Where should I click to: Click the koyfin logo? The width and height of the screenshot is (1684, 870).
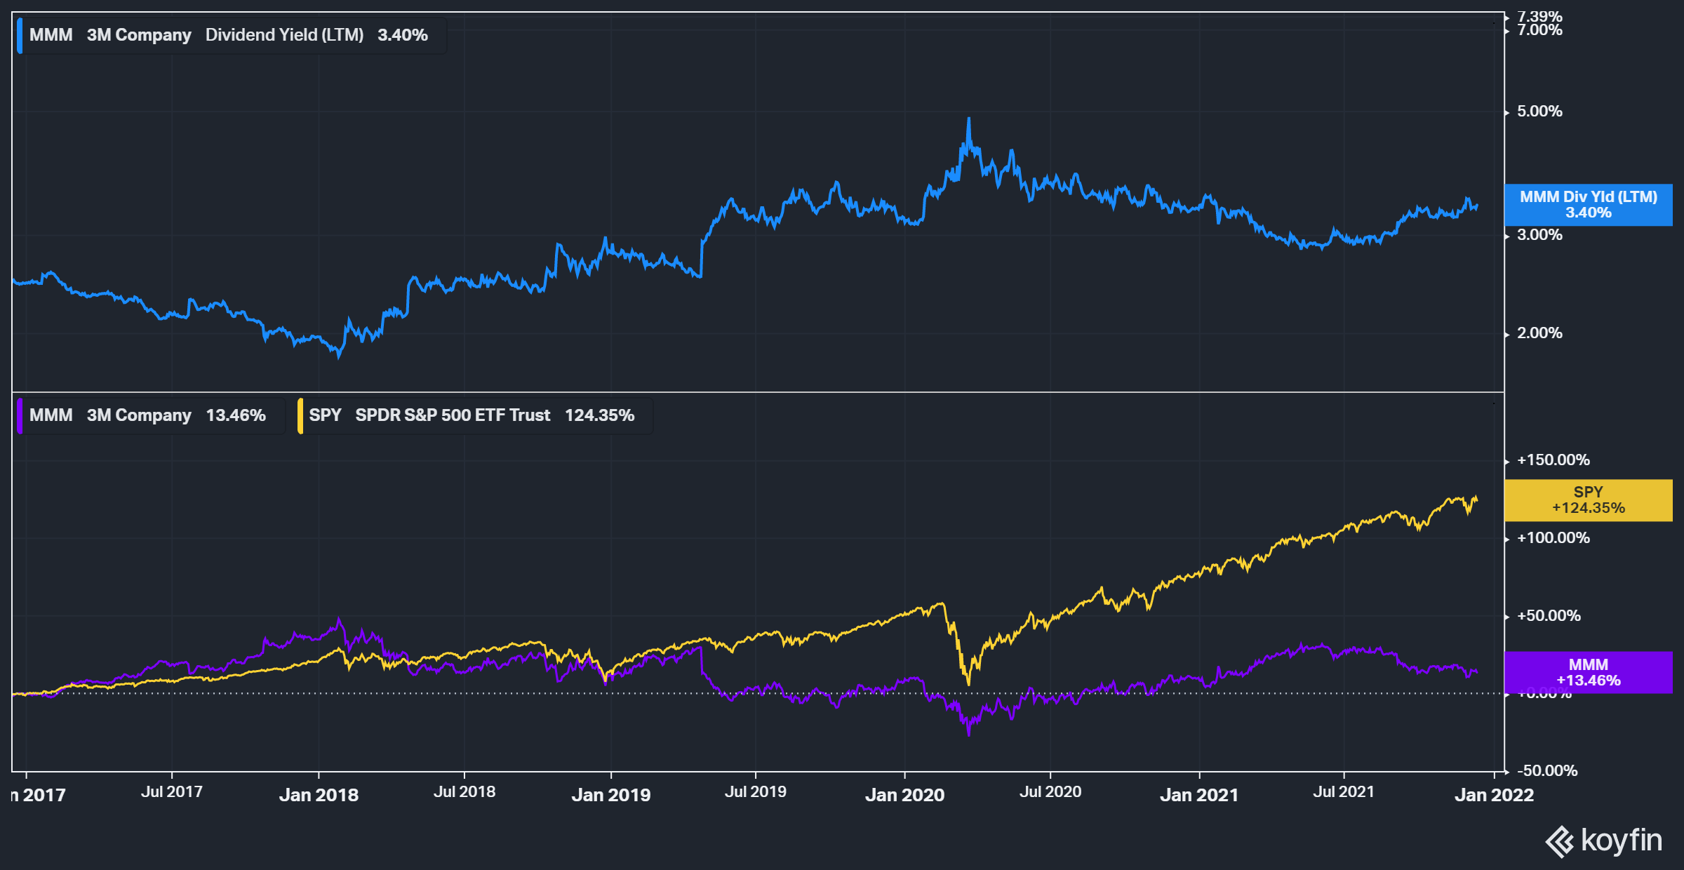coord(1604,841)
